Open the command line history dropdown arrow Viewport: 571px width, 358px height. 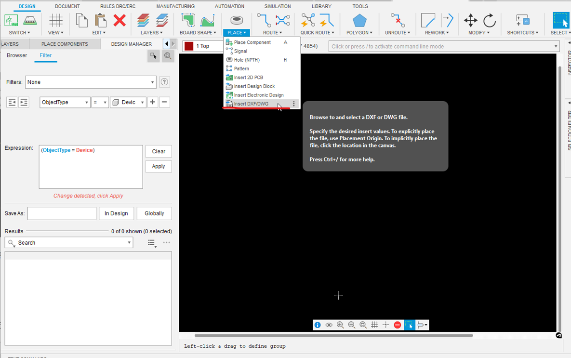pos(556,46)
